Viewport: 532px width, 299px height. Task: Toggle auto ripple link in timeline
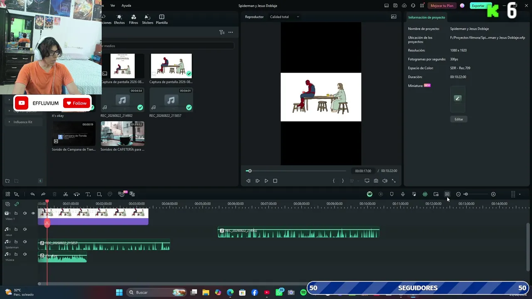coord(17,204)
